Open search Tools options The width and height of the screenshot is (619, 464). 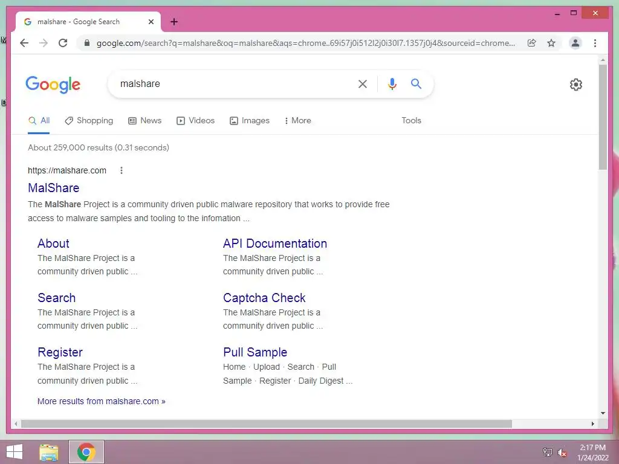coord(411,120)
